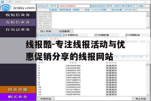Select result row phone 13586281339

coord(73,70)
